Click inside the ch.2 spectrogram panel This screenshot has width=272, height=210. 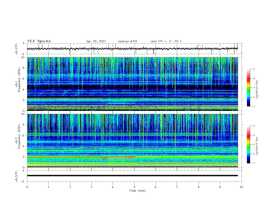[x=132, y=141]
